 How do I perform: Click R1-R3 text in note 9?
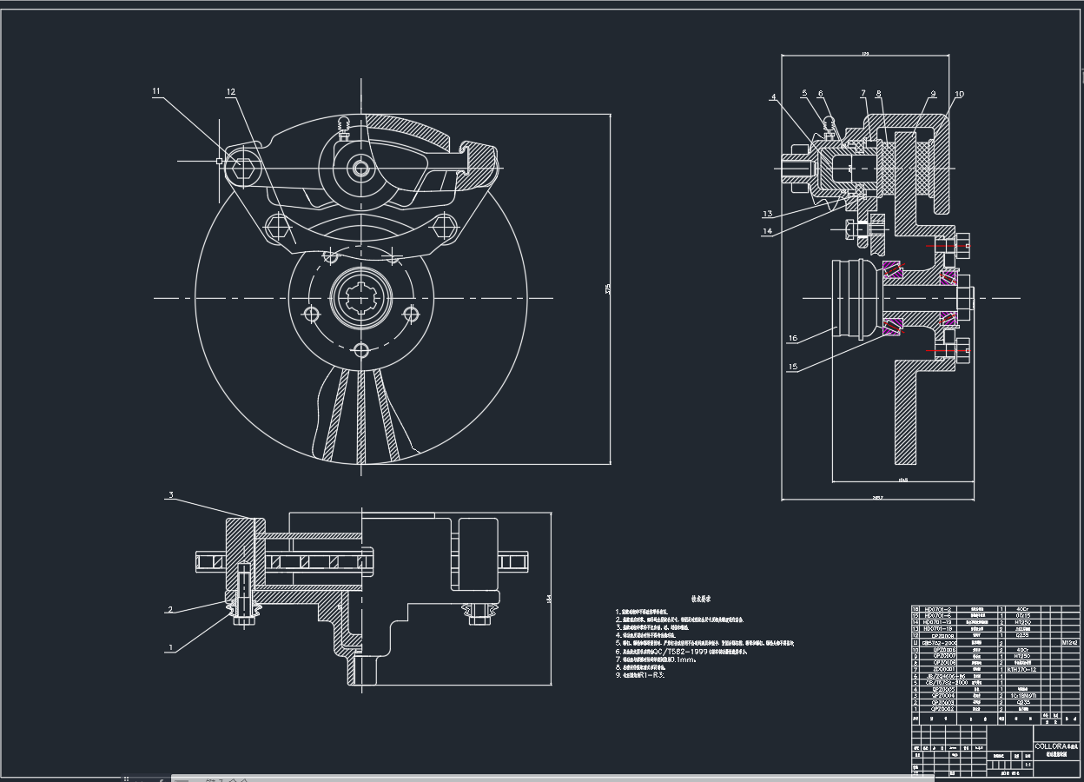(x=651, y=674)
